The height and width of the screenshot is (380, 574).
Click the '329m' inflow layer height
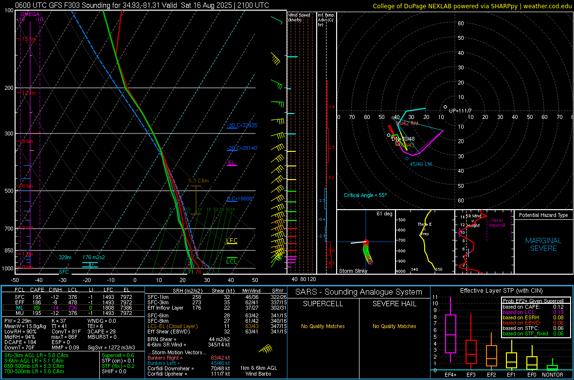(65, 257)
